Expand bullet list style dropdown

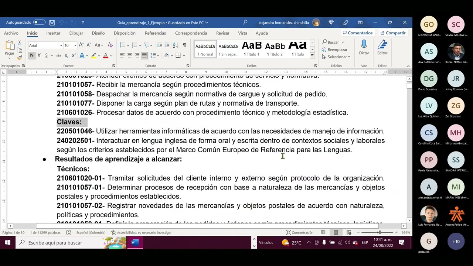pos(128,45)
